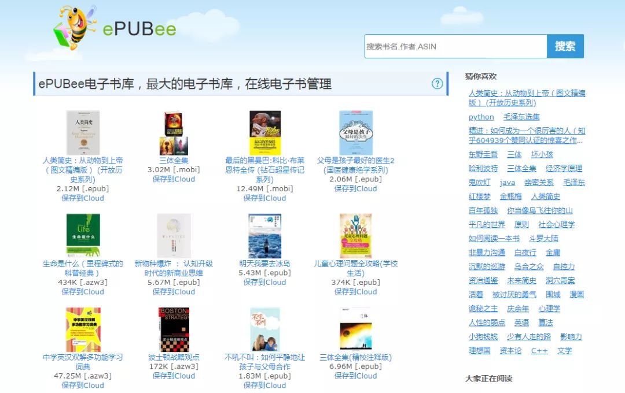Click 保存到Cloud under 人类简史
625x393 pixels.
click(x=83, y=198)
